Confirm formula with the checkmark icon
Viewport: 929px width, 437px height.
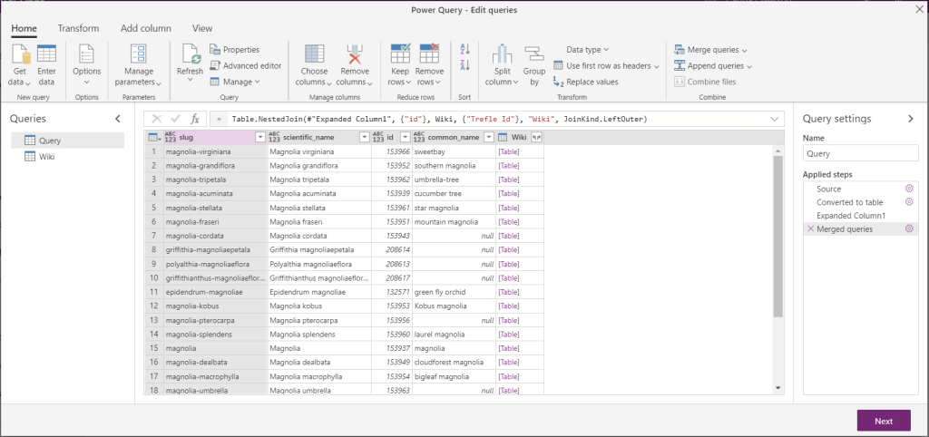(176, 119)
